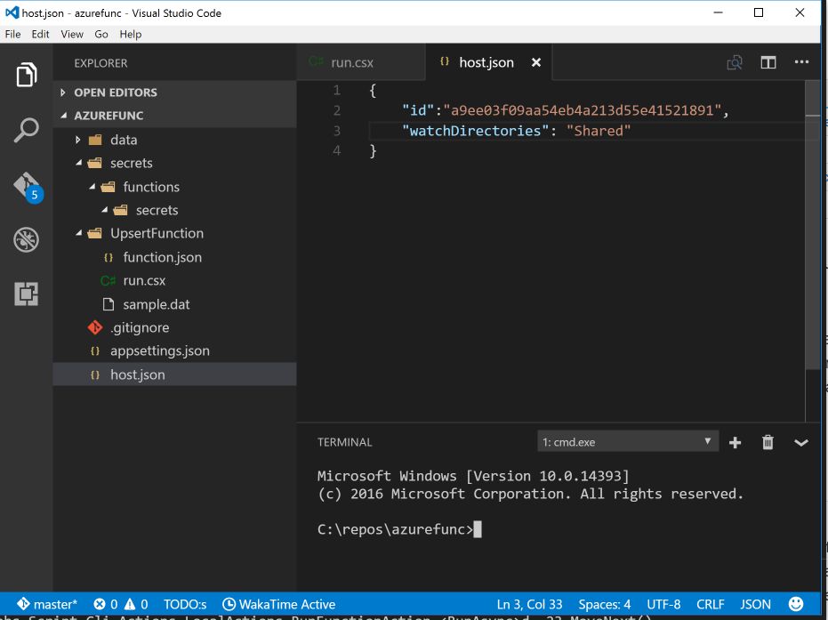Open more editor actions with the ellipsis
This screenshot has height=620, width=828.
[x=801, y=62]
